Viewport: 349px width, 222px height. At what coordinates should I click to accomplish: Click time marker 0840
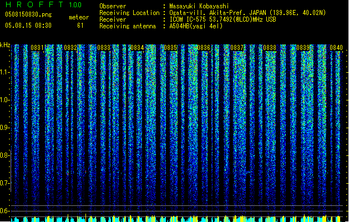[x=336, y=48]
